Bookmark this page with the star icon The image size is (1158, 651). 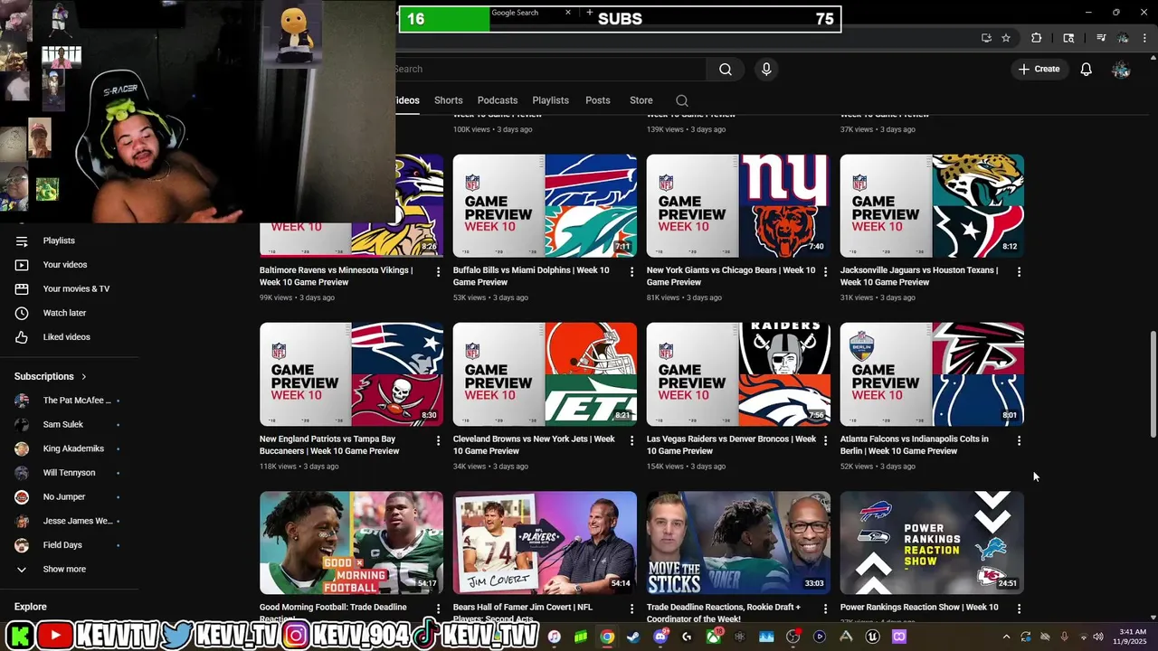pyautogui.click(x=1005, y=38)
